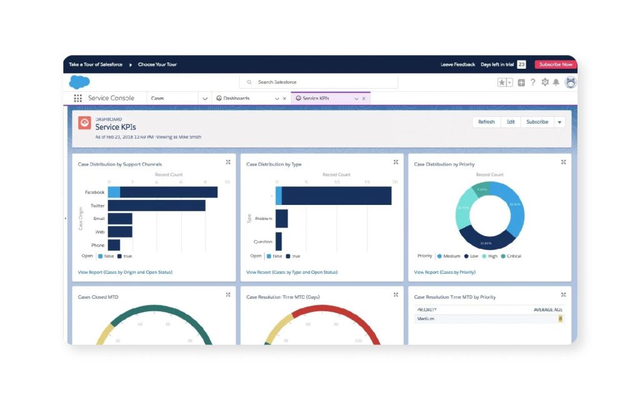Click the Refresh dashboard button
This screenshot has width=640, height=400.
(486, 122)
